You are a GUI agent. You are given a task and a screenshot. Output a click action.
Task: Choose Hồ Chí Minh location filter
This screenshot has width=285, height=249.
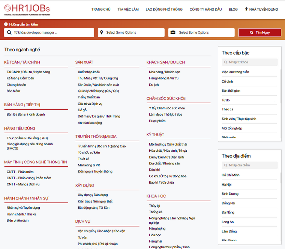coord(231,175)
